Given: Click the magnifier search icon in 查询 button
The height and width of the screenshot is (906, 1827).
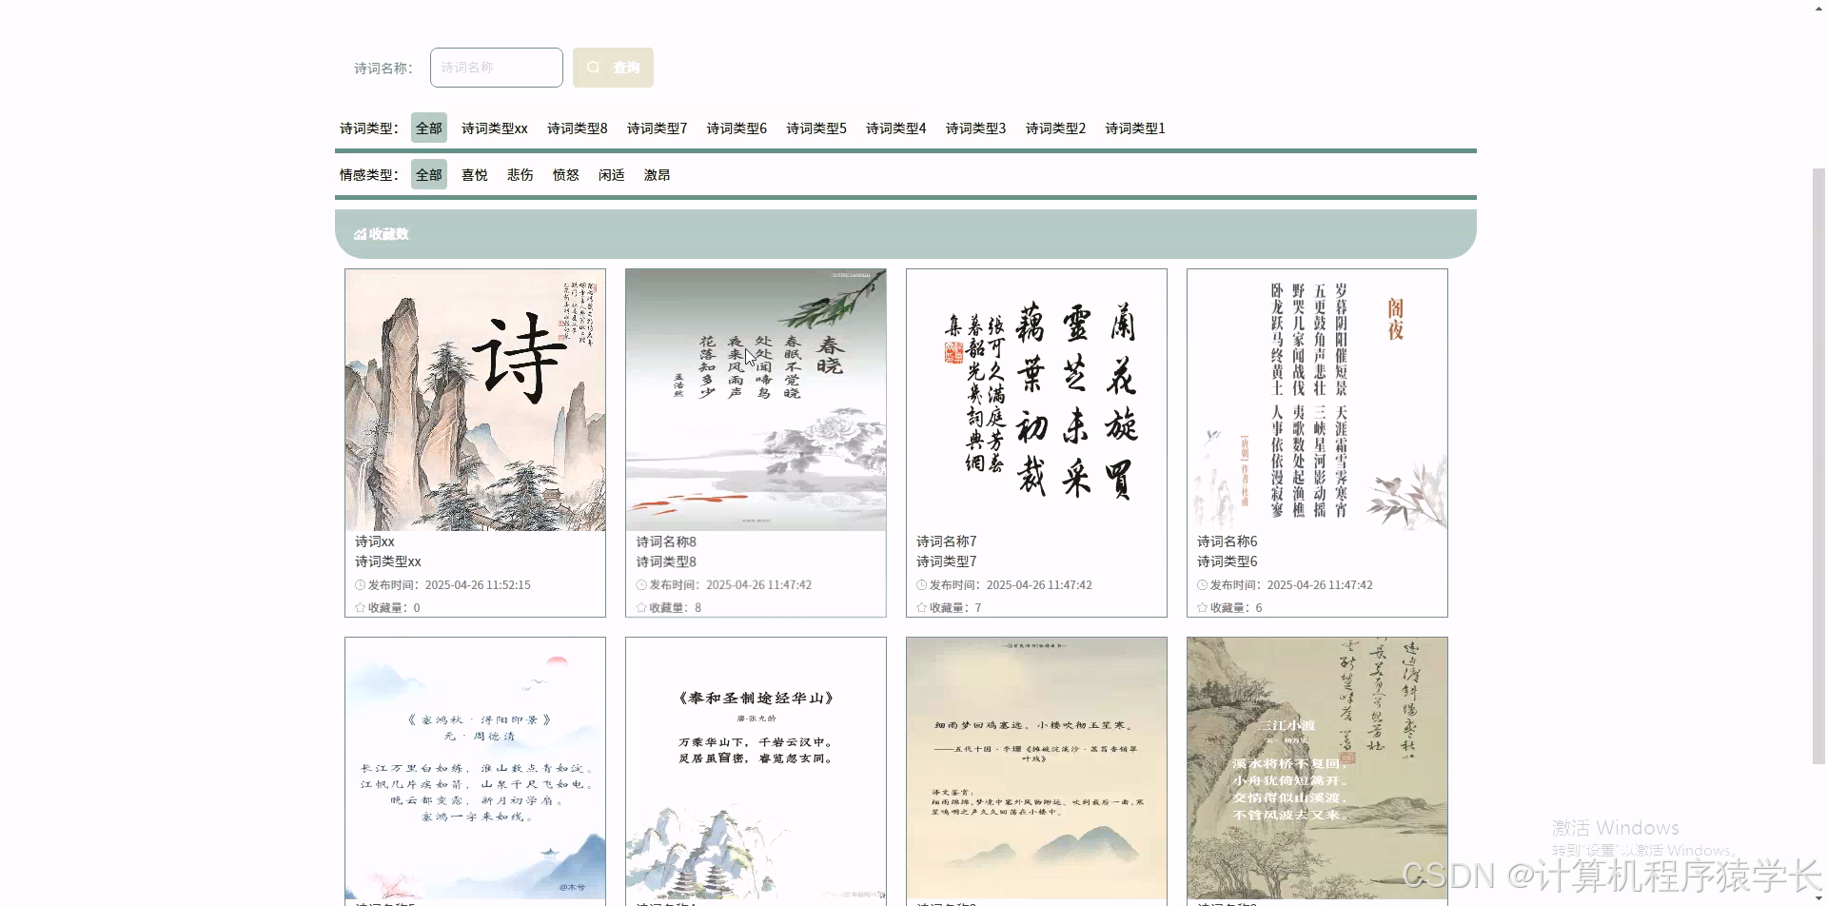Looking at the screenshot, I should coord(594,67).
